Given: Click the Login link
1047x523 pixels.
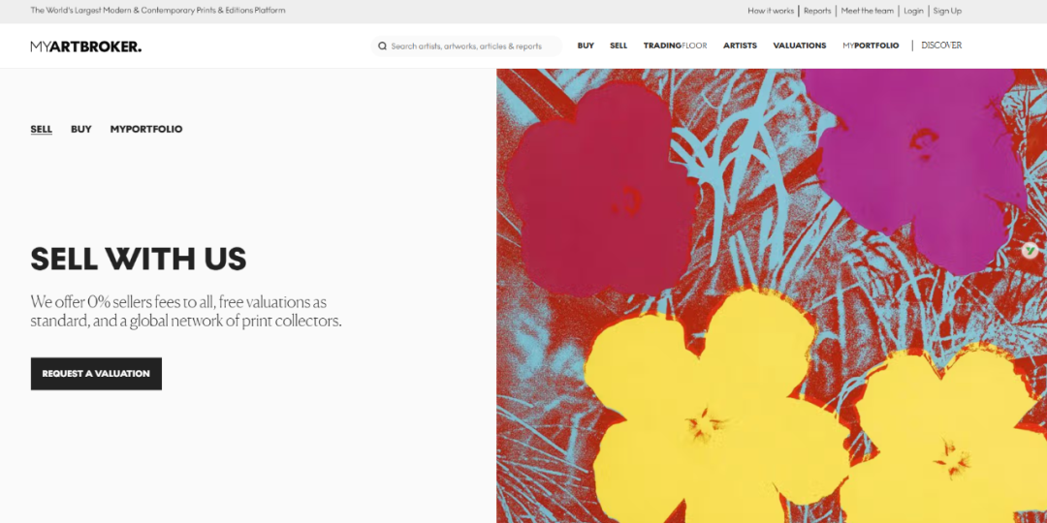Looking at the screenshot, I should pos(913,11).
